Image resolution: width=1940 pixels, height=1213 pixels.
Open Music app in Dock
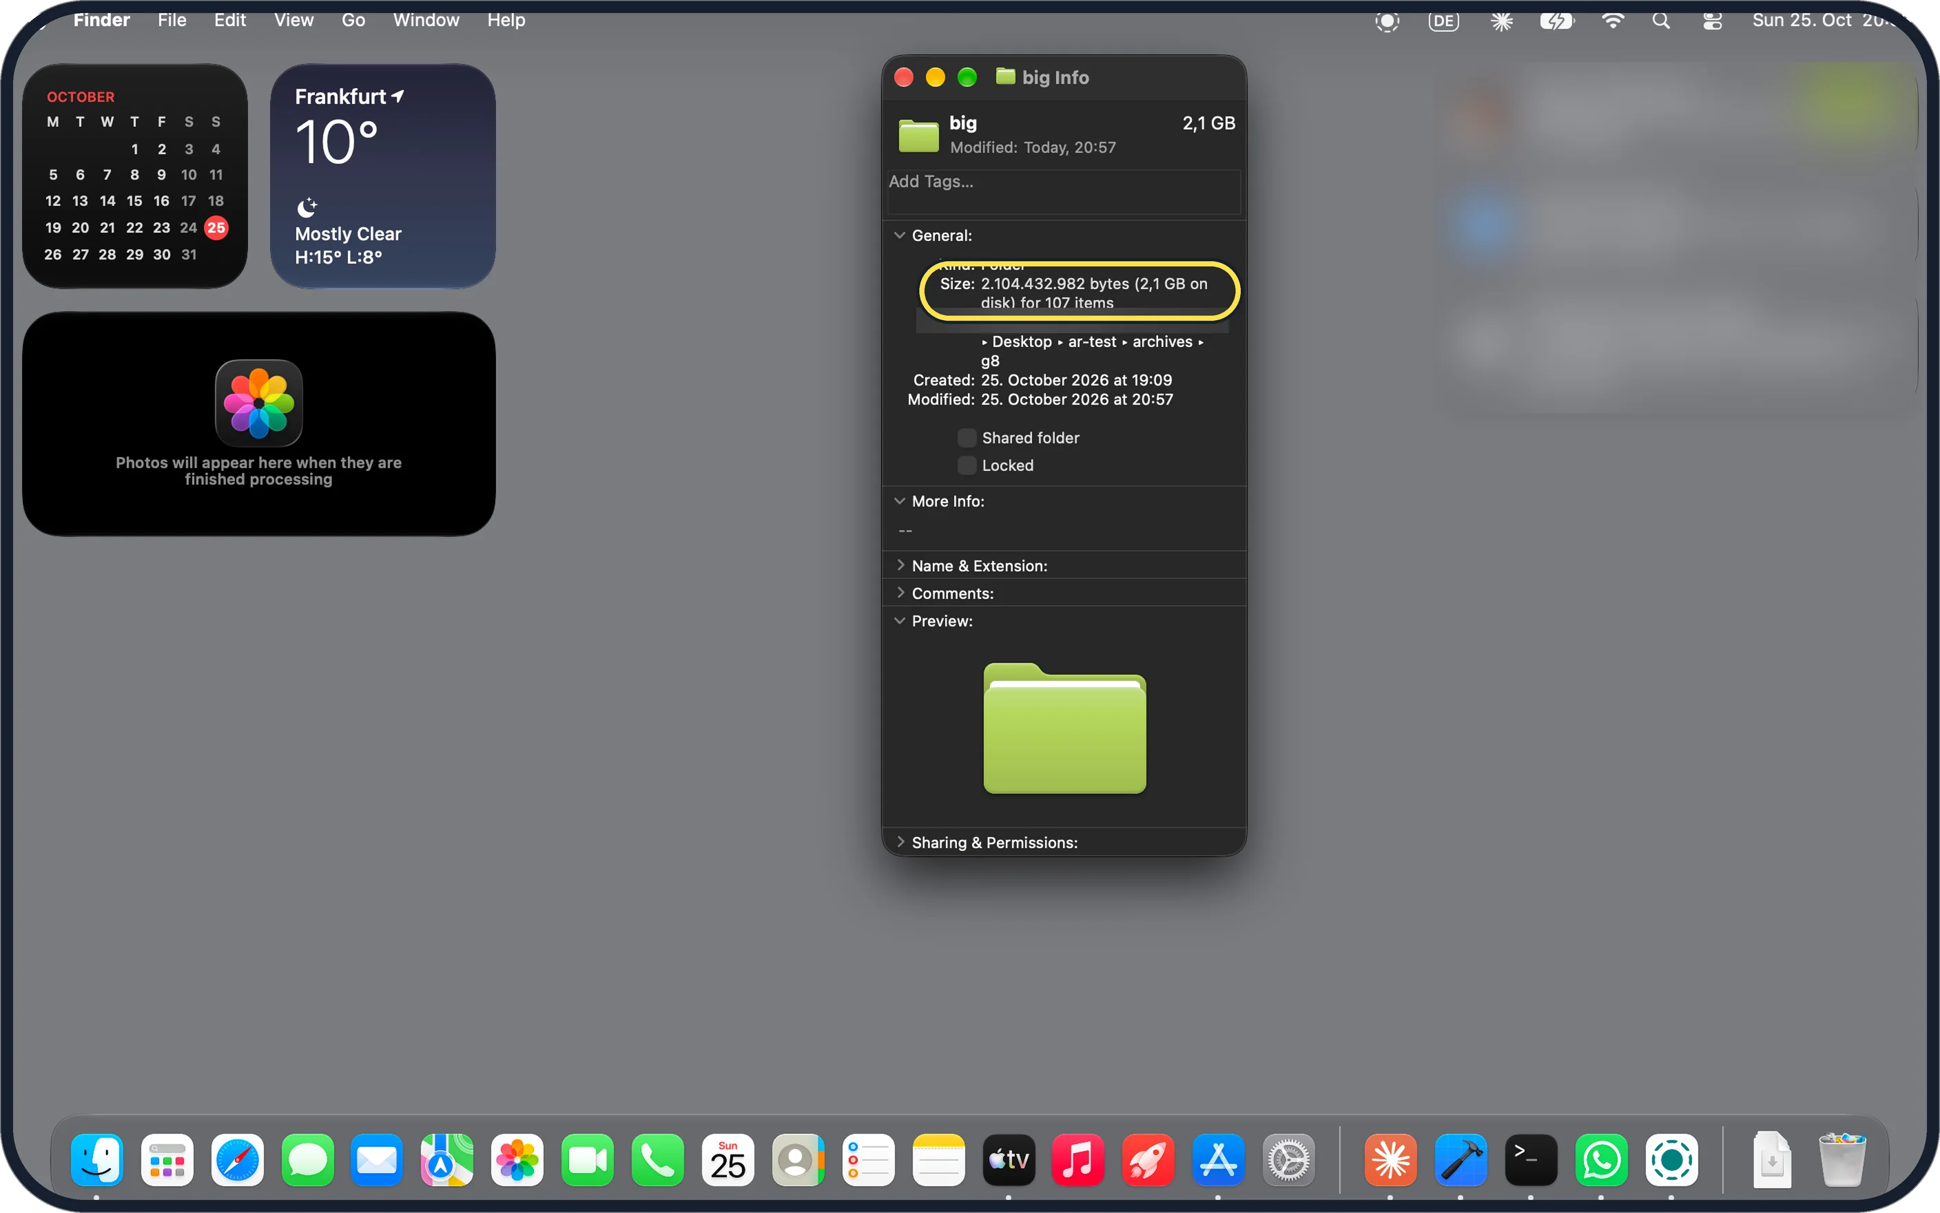tap(1078, 1159)
